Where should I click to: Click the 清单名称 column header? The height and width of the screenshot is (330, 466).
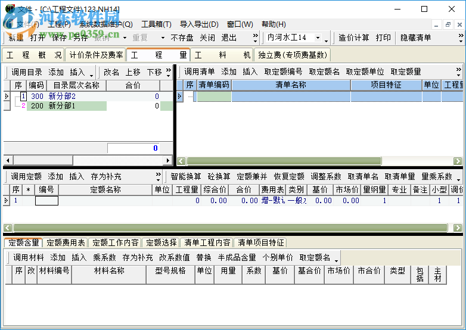291,85
